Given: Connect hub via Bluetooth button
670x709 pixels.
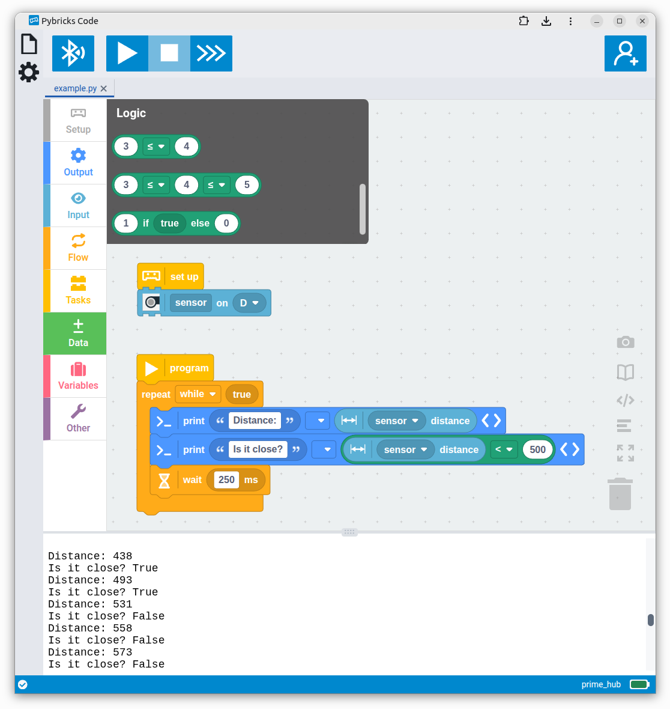Looking at the screenshot, I should coord(73,53).
